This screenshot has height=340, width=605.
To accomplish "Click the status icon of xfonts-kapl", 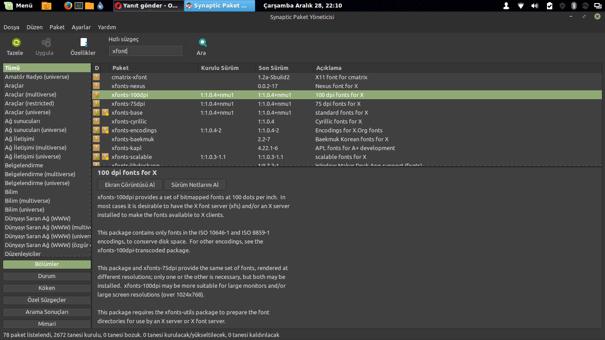I will click(96, 148).
